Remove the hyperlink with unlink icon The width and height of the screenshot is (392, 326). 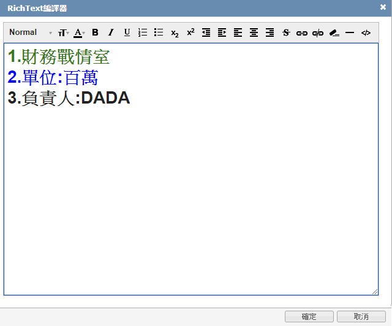[x=318, y=33]
